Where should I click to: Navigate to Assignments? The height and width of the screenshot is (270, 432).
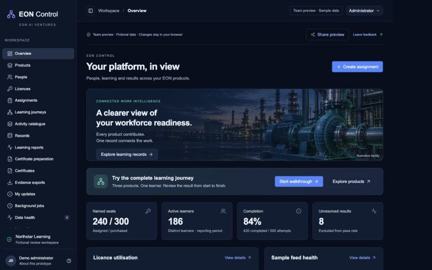tap(38, 100)
